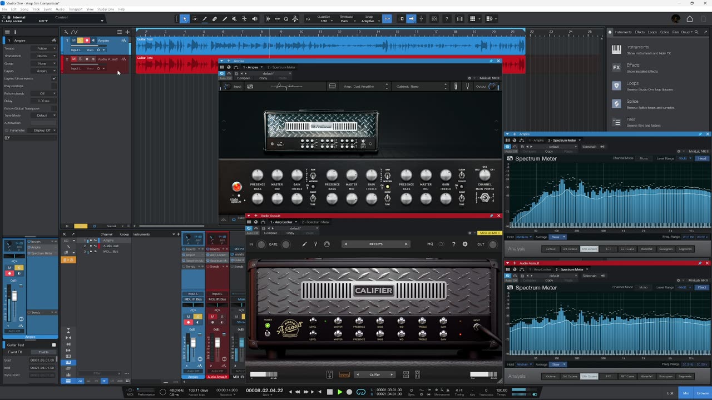712x400 pixels.
Task: Start playback with the Play button
Action: click(339, 392)
